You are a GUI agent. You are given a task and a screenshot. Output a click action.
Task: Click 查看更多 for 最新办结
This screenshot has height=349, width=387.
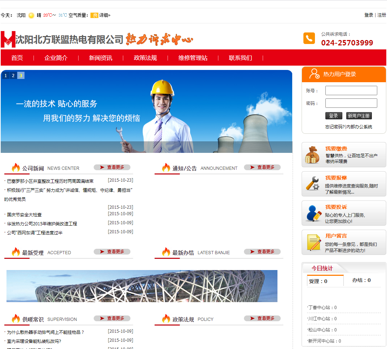[x=262, y=252]
